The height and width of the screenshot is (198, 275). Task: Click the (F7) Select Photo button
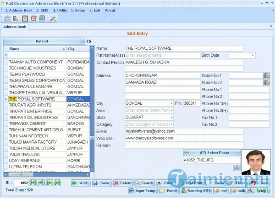click(x=212, y=153)
